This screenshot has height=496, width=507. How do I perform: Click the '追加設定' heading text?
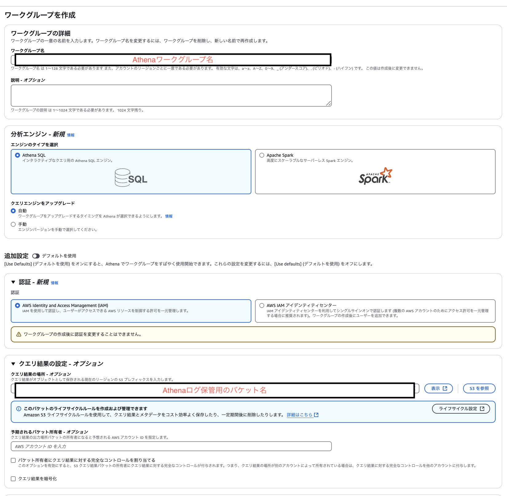click(x=16, y=256)
